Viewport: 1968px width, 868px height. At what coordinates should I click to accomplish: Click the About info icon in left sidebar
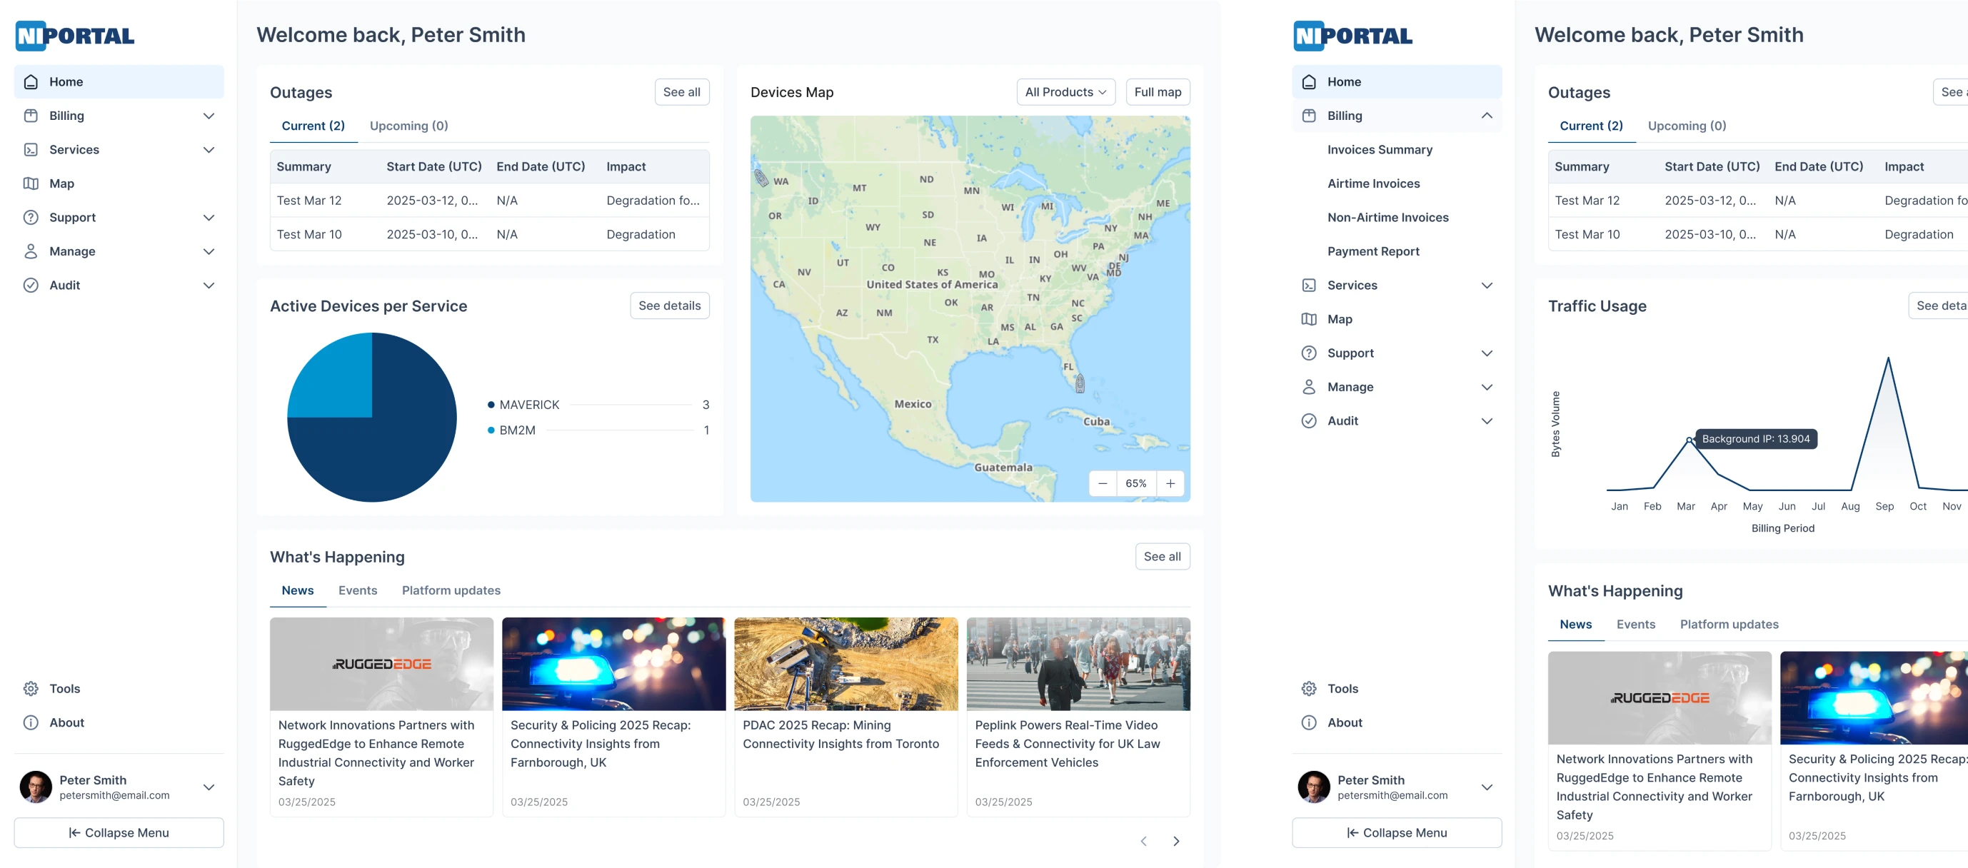coord(31,722)
